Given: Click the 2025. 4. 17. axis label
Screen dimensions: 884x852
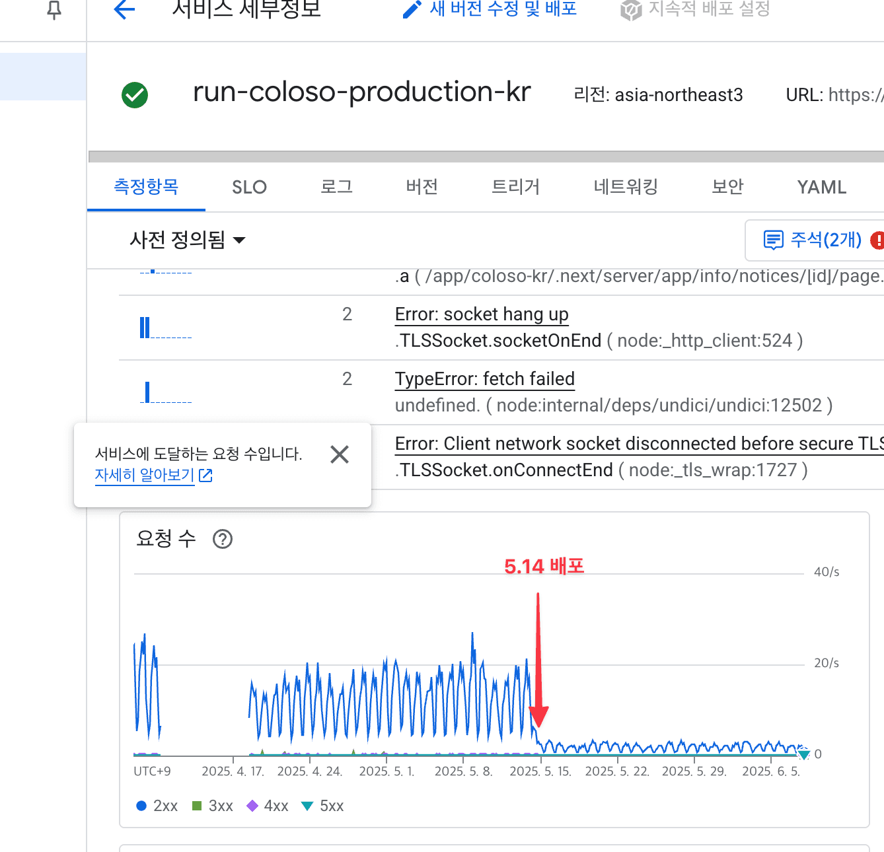Looking at the screenshot, I should pos(233,771).
